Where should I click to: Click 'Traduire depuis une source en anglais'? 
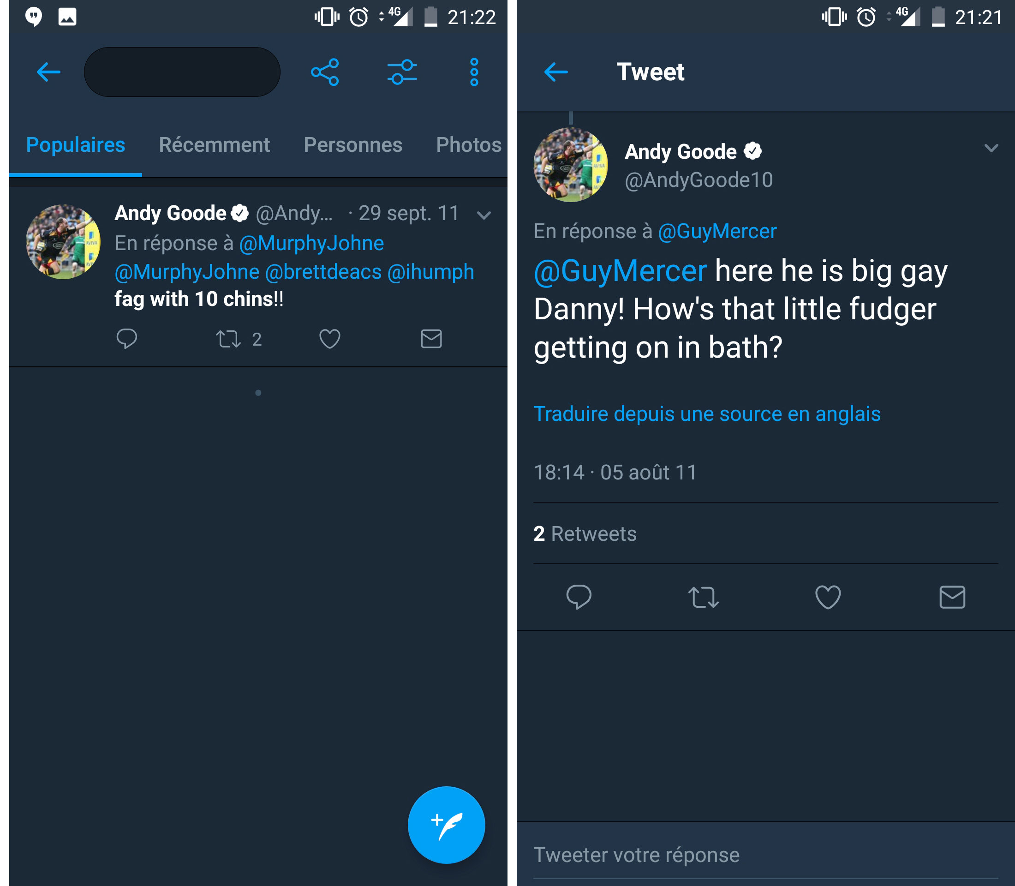[706, 414]
